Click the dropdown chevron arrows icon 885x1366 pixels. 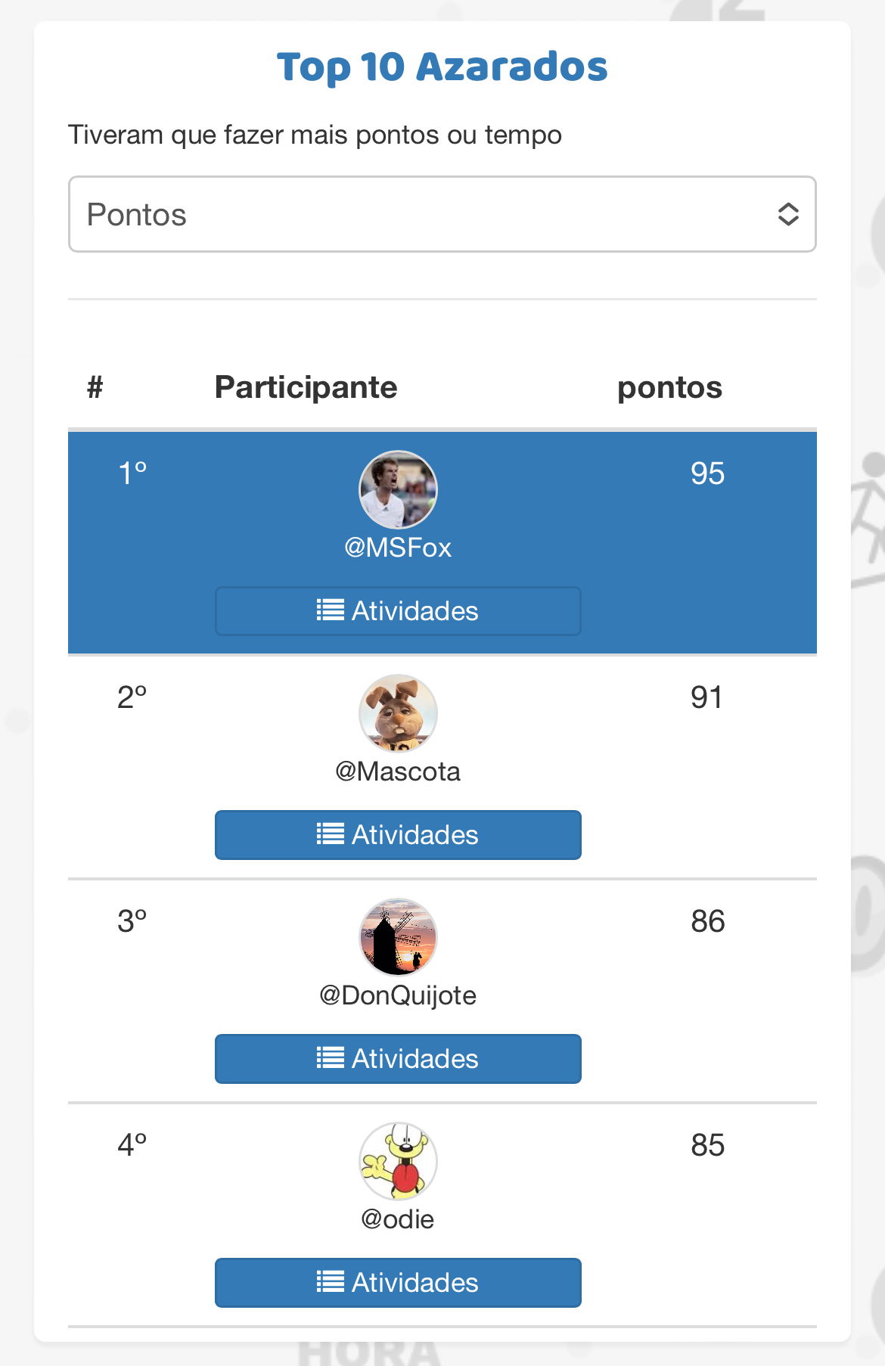coord(788,214)
